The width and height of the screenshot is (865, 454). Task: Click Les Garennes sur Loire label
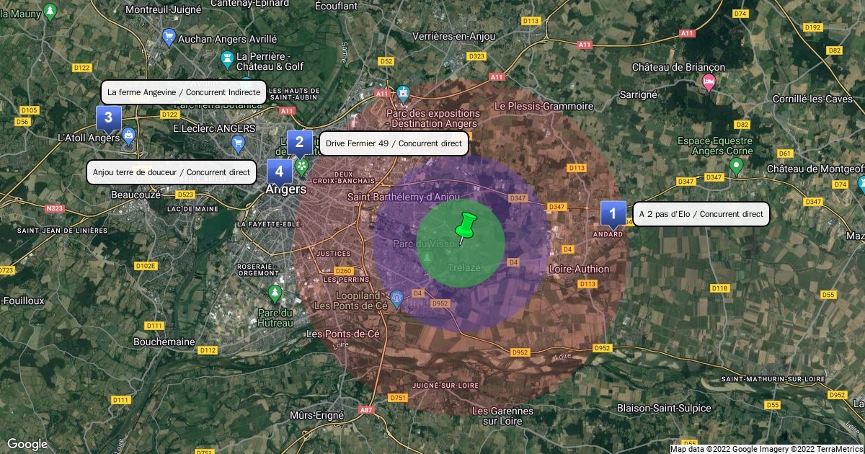(503, 416)
